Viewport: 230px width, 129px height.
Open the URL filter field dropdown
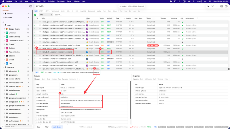46,15
